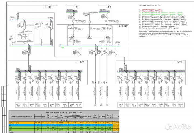Viewport: 194px width, 133px height.
Task: Select the ТП transformer substation label
Action: 70,6
